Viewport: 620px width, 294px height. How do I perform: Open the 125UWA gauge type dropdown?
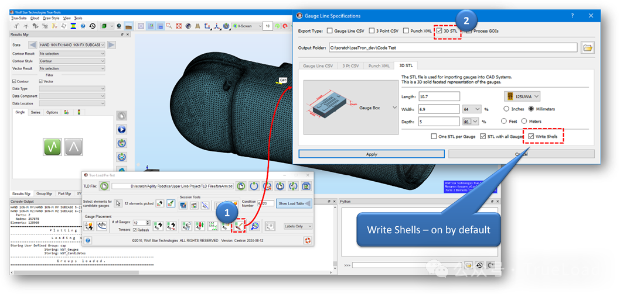tap(522, 96)
